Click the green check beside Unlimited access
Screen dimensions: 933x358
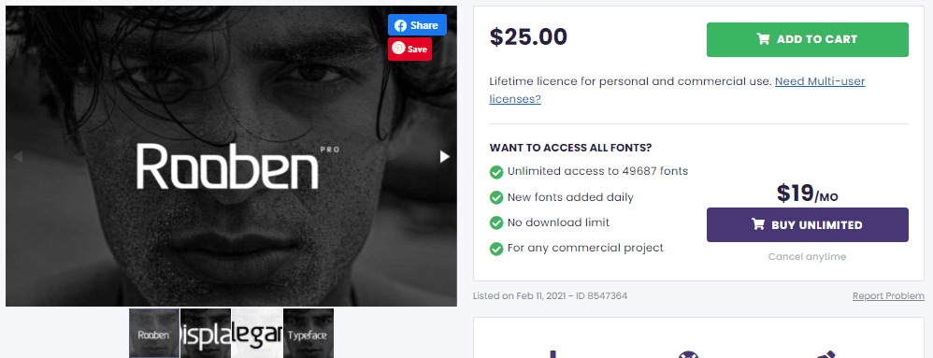point(496,172)
